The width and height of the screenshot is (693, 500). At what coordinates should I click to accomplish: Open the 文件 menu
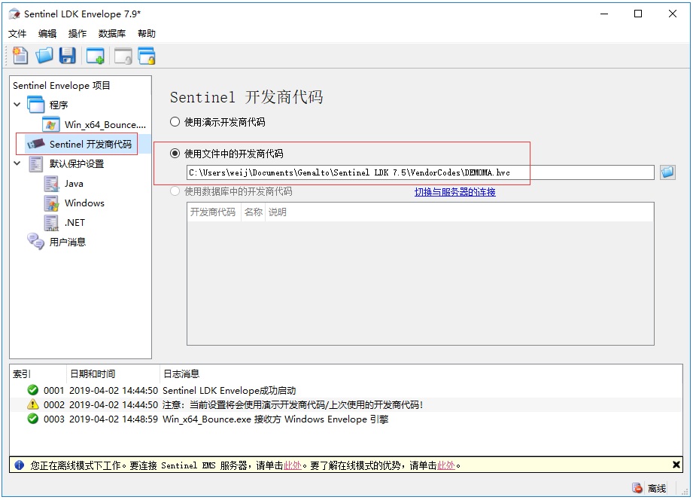click(17, 34)
